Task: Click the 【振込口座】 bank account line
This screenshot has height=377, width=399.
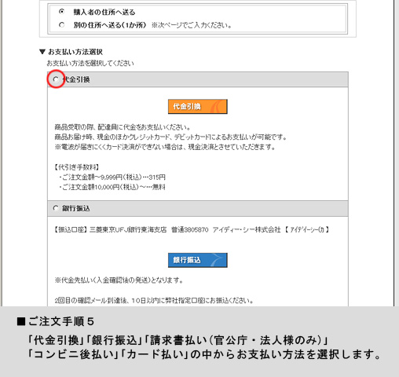Action: tap(192, 230)
